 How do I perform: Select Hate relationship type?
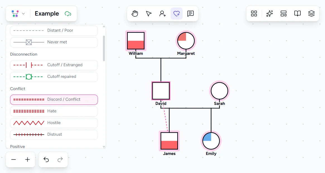point(54,111)
